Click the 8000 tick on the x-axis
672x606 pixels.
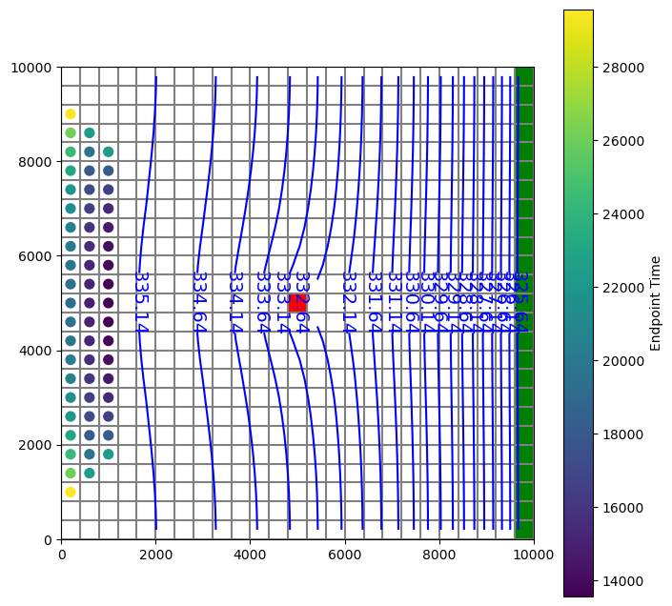pyautogui.click(x=439, y=555)
